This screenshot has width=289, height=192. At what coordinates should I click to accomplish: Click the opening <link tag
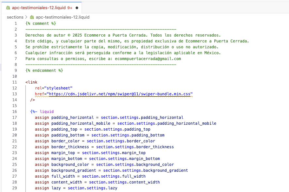click(x=31, y=82)
